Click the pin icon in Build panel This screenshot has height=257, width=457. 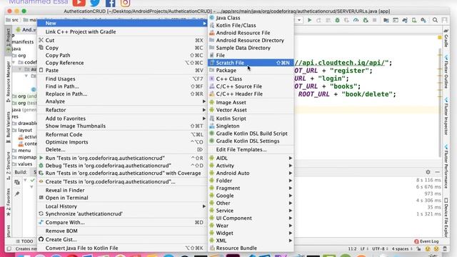point(17,193)
